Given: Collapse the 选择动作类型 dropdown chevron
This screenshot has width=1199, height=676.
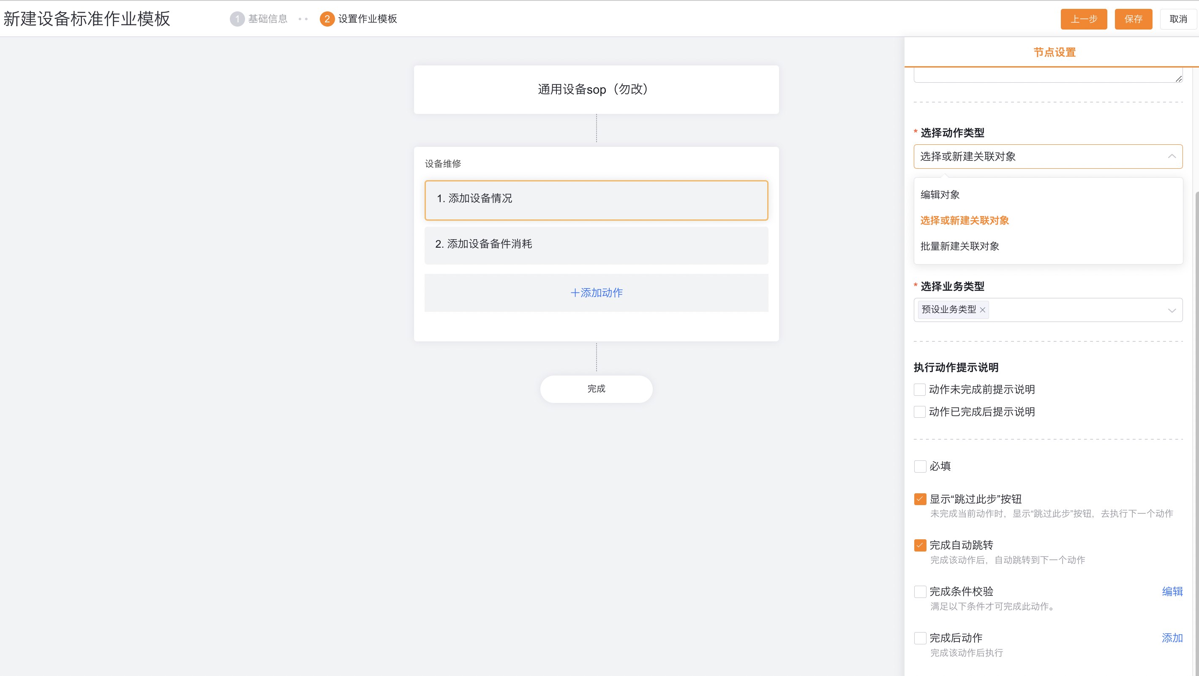Looking at the screenshot, I should tap(1172, 157).
